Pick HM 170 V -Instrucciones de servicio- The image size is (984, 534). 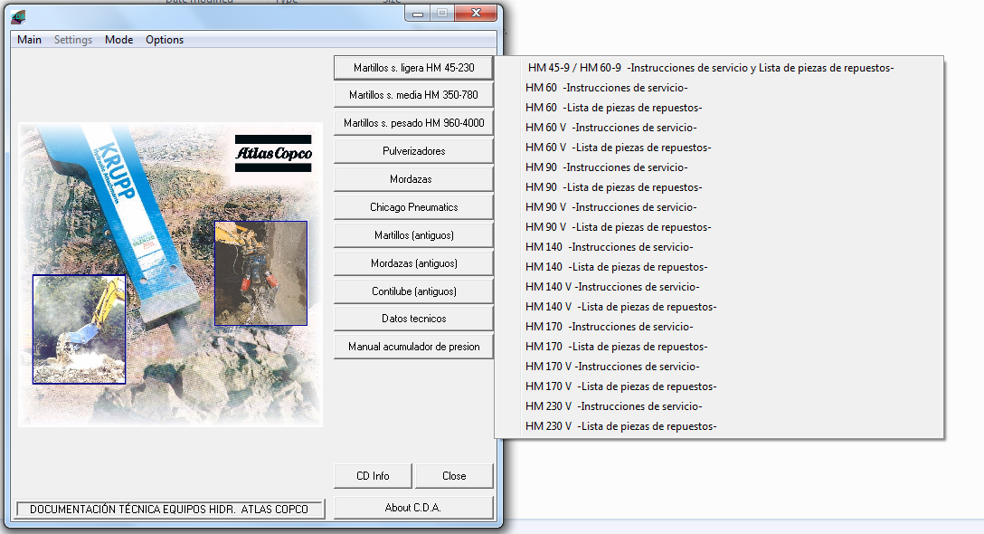point(719,367)
